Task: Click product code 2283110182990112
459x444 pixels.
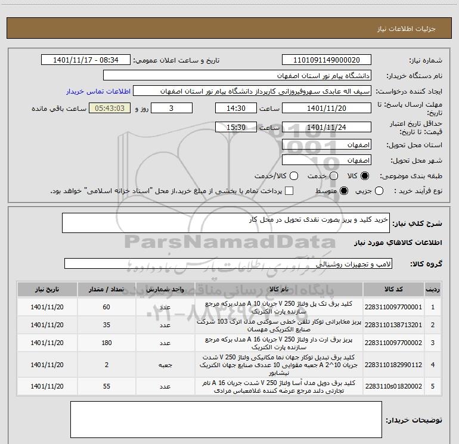Action: [x=393, y=365]
